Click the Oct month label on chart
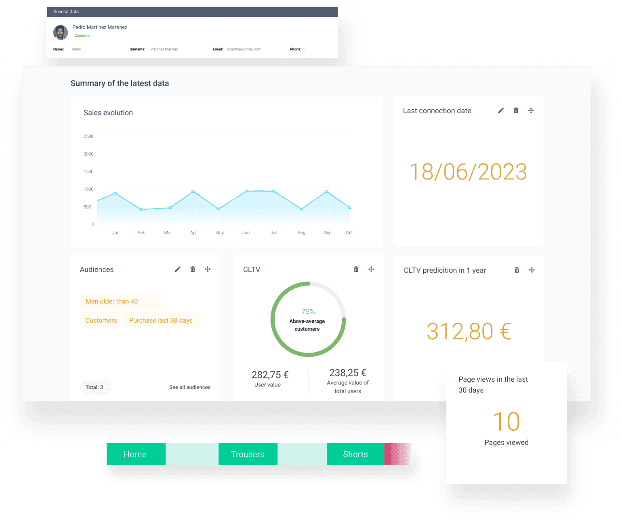622x524 pixels. (349, 233)
